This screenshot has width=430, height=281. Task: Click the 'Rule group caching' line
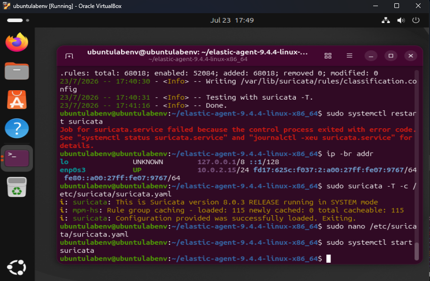coord(232,210)
